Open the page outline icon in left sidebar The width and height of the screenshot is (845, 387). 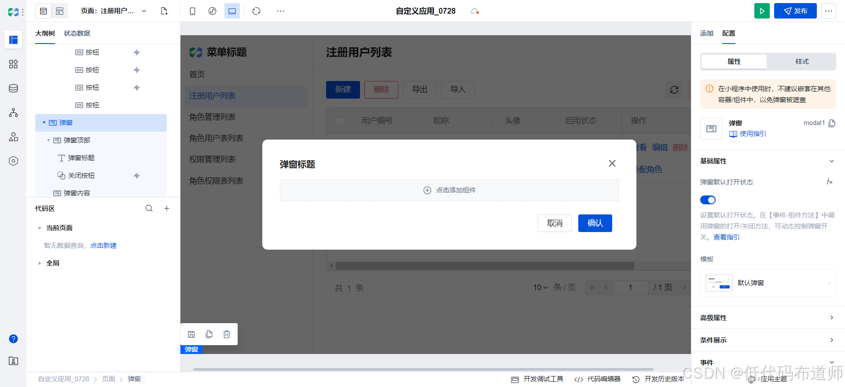13,40
